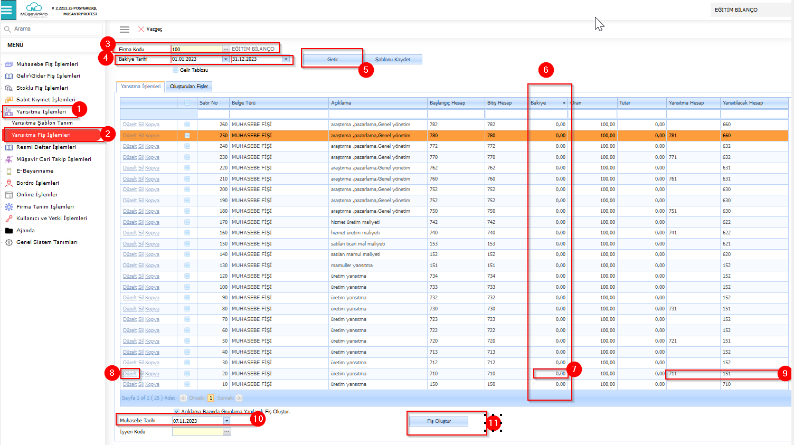This screenshot has height=445, width=794.
Task: Click Firma Kodu lookup ellipsis button
Action: [x=226, y=49]
